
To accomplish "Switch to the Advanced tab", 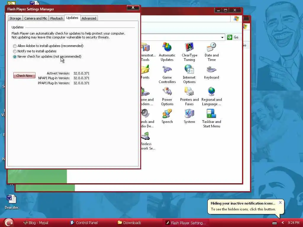I will click(x=89, y=18).
